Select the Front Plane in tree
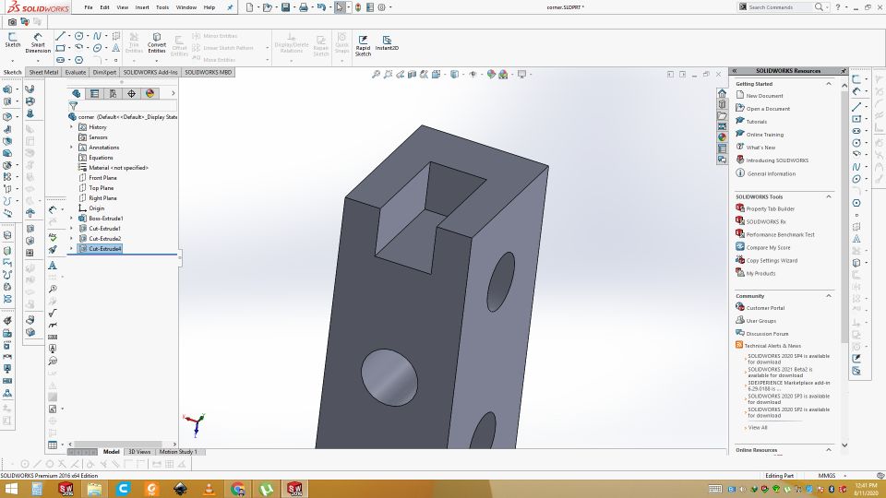This screenshot has width=886, height=498. pos(102,178)
